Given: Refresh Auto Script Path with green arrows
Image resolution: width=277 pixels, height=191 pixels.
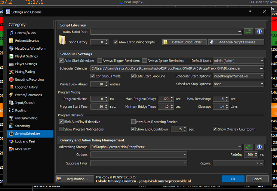Looking at the screenshot, I should coord(248,32).
